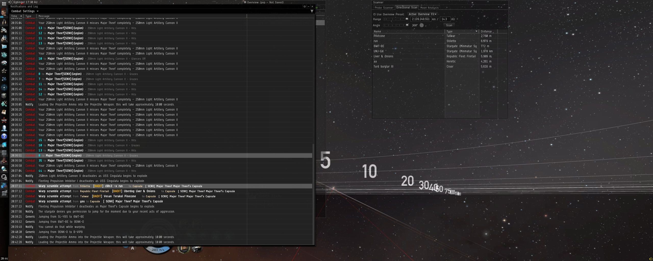Click the Range slider handle

[407, 19]
